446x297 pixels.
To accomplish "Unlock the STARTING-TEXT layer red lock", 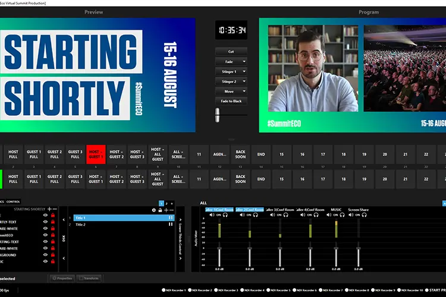I will coord(52,242).
